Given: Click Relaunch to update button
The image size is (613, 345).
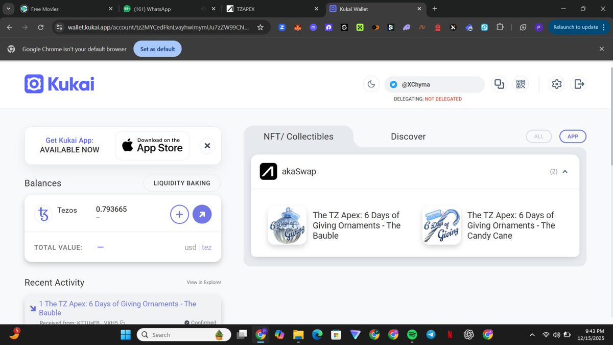Looking at the screenshot, I should pyautogui.click(x=579, y=27).
